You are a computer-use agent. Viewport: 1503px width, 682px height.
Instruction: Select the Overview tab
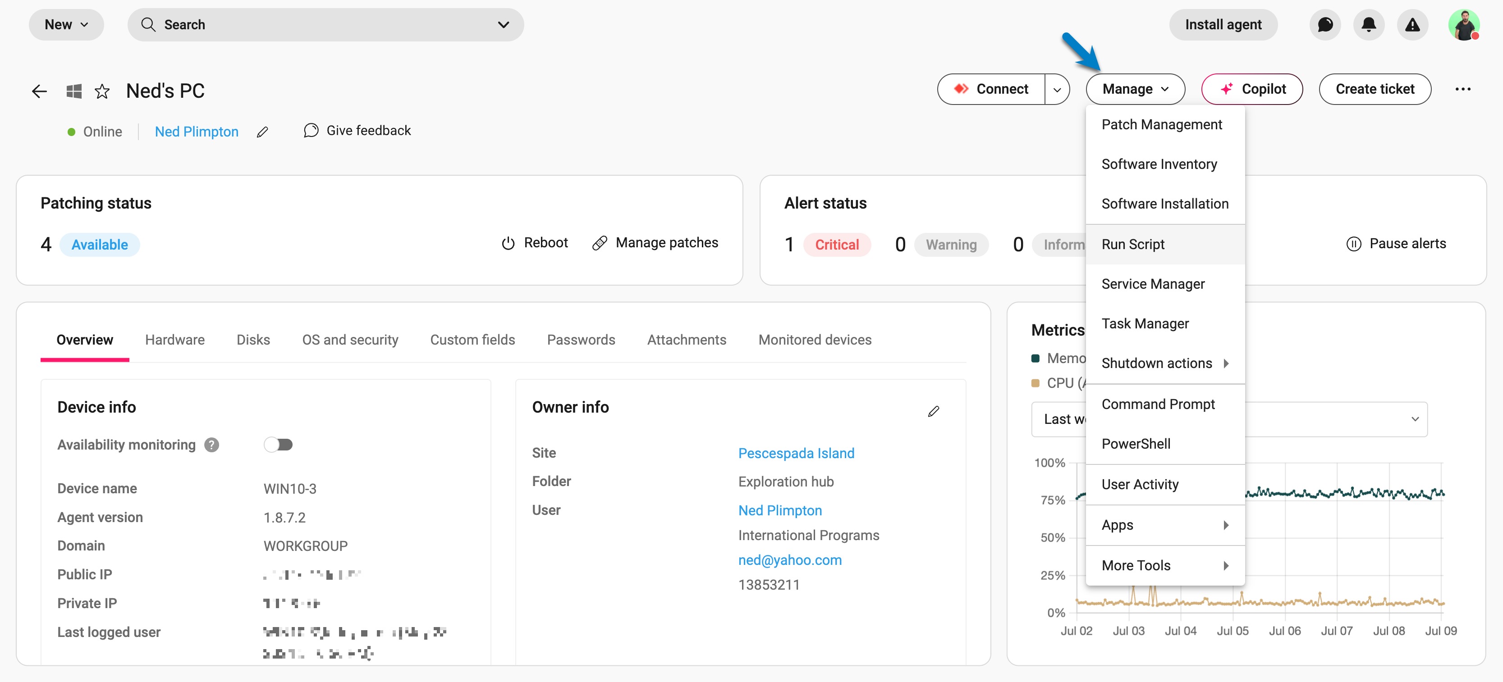[85, 340]
